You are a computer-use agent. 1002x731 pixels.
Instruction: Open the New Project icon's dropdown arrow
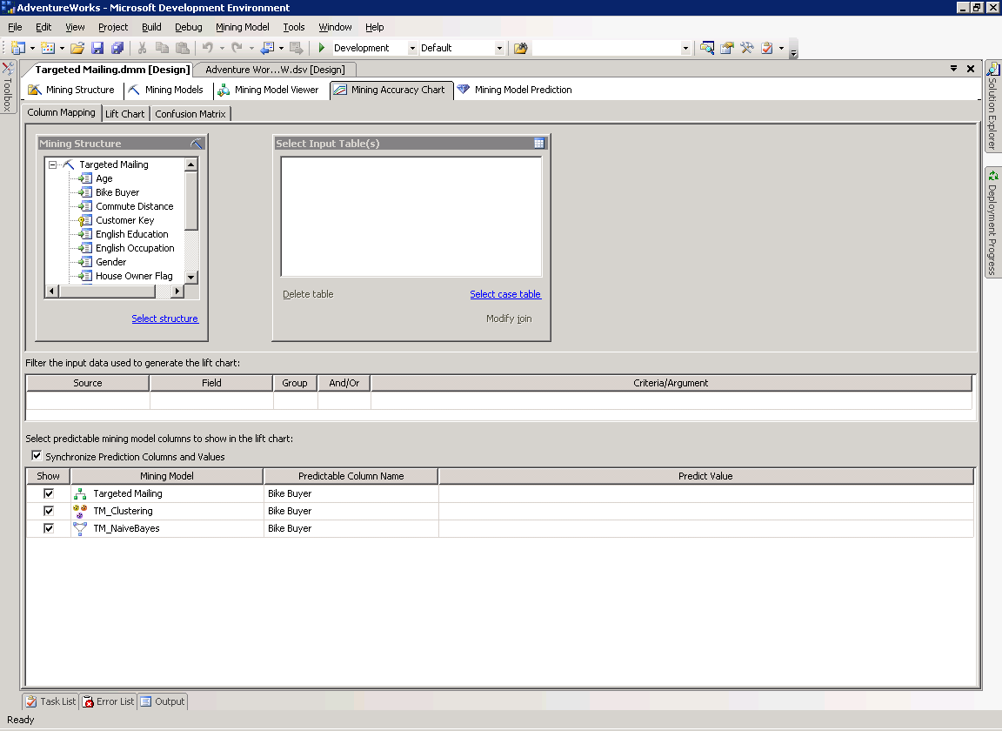[32, 48]
